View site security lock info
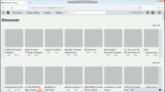Viewport: 165px width, 92px height. 33,8
